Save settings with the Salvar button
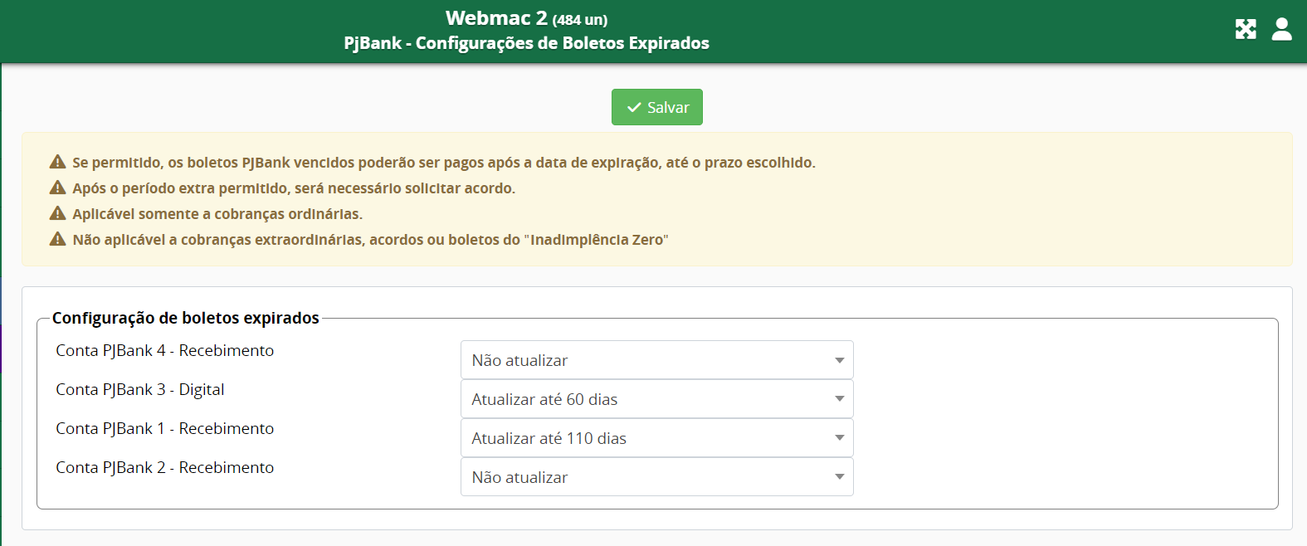The height and width of the screenshot is (546, 1307). coord(656,107)
